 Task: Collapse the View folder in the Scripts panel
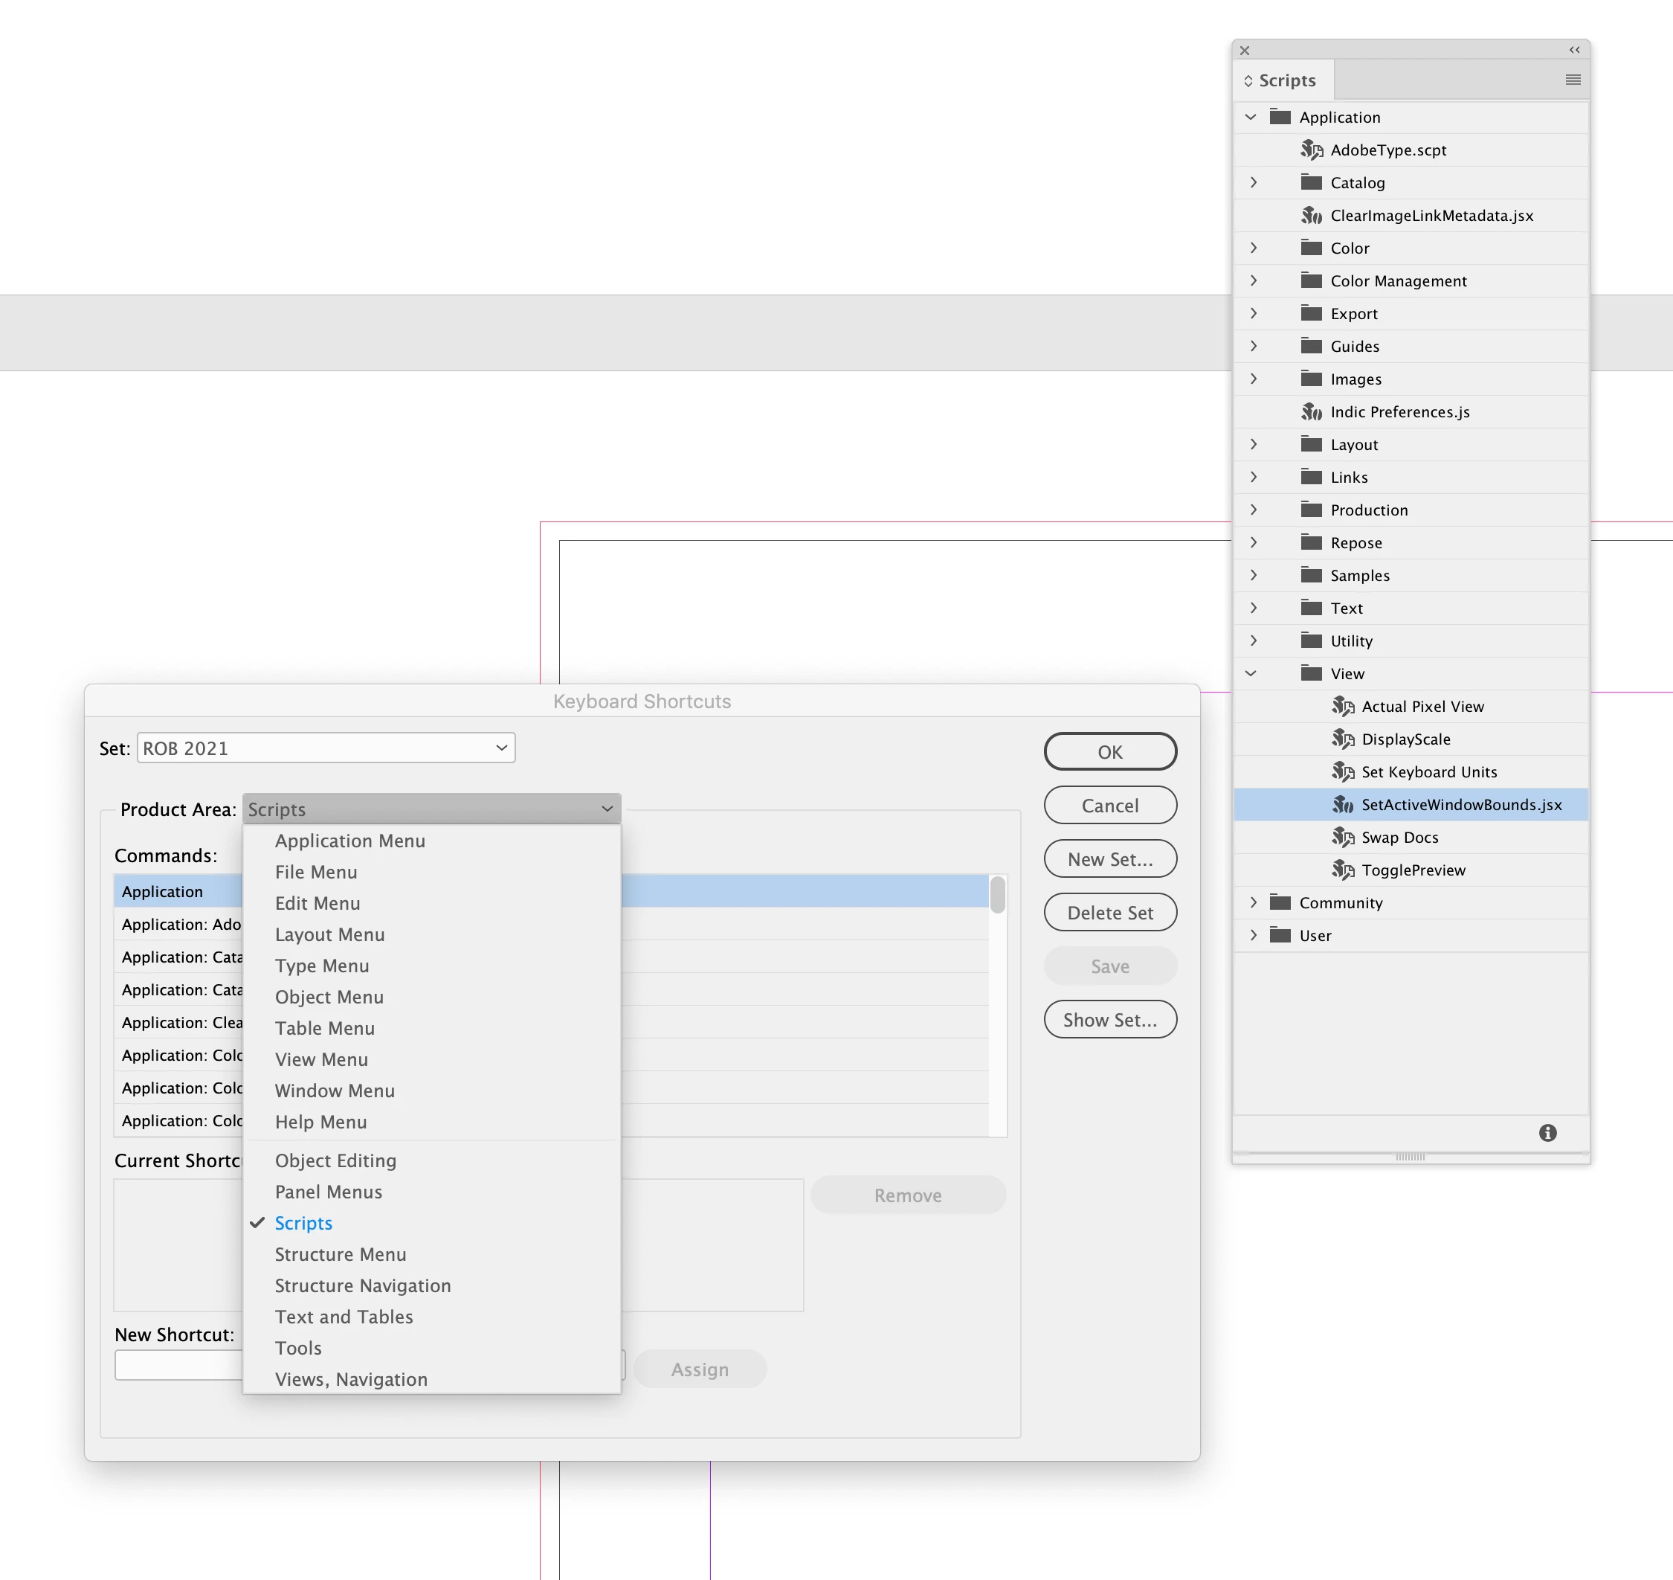tap(1251, 674)
